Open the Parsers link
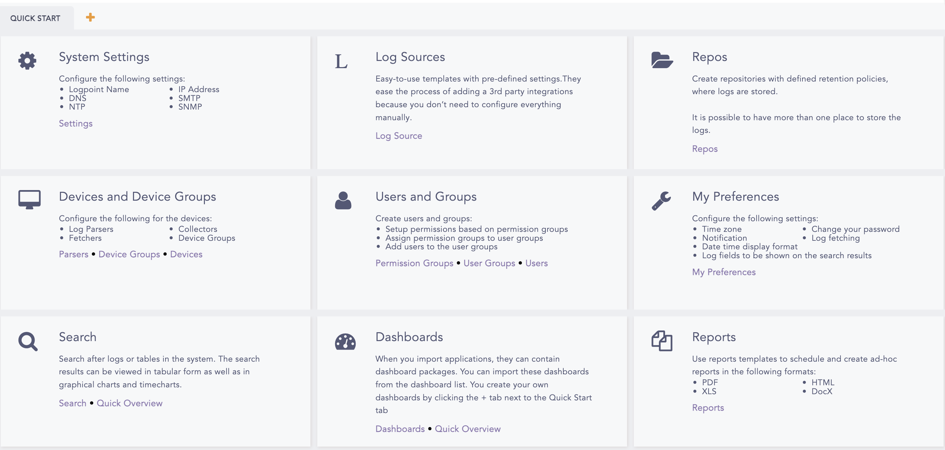 [x=73, y=254]
